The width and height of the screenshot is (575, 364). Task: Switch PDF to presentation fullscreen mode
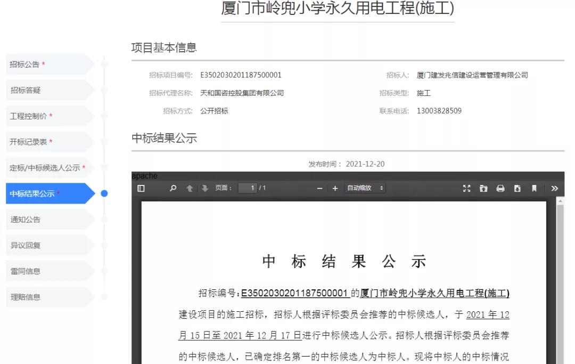tap(467, 188)
